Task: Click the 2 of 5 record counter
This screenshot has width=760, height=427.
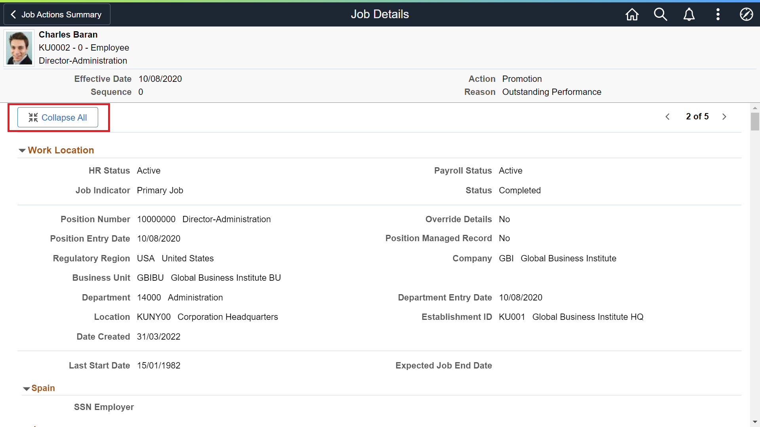Action: tap(697, 117)
